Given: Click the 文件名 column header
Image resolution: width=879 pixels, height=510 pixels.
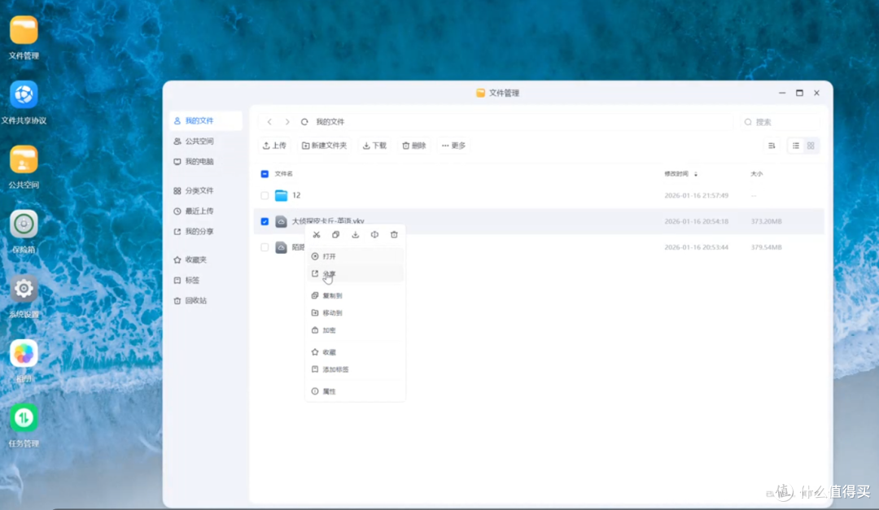Looking at the screenshot, I should pos(284,174).
